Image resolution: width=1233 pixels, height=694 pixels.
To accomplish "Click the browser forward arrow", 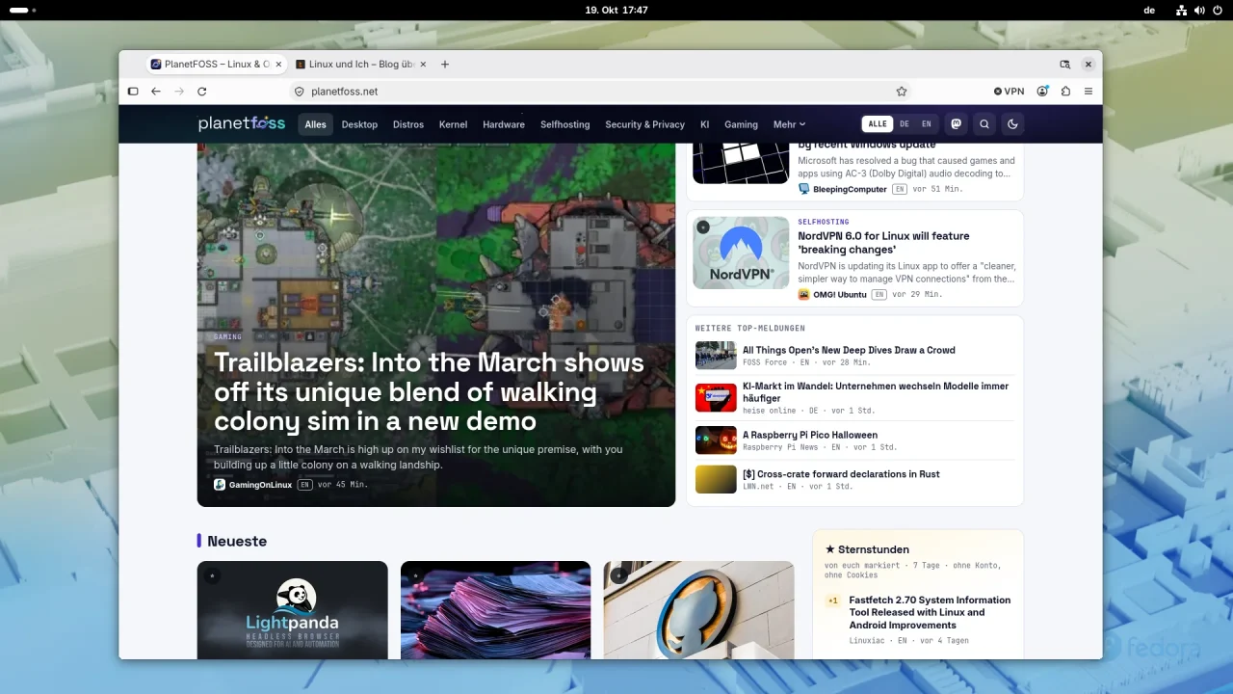I will coord(179,92).
